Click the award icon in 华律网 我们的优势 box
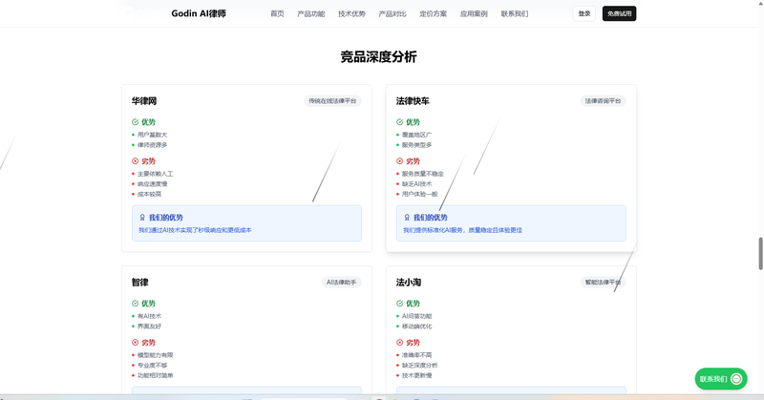Image resolution: width=764 pixels, height=400 pixels. 142,218
